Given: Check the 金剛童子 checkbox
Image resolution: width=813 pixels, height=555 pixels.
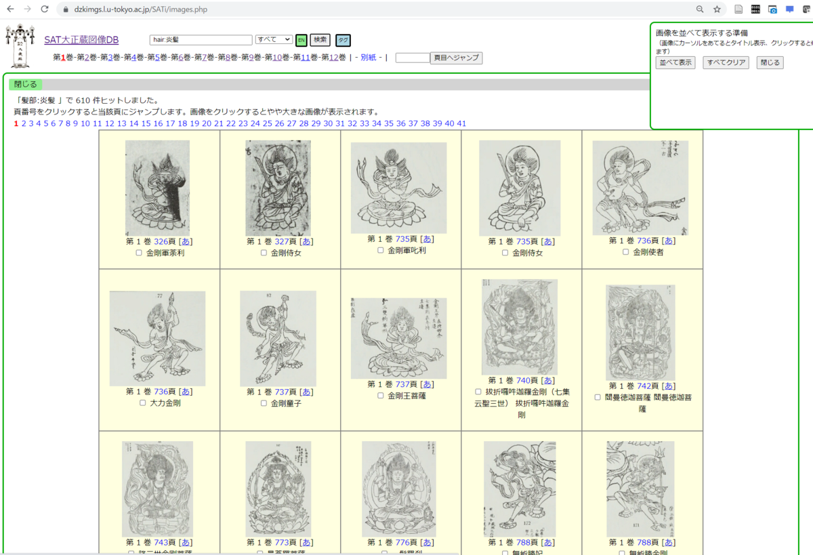Looking at the screenshot, I should point(264,403).
